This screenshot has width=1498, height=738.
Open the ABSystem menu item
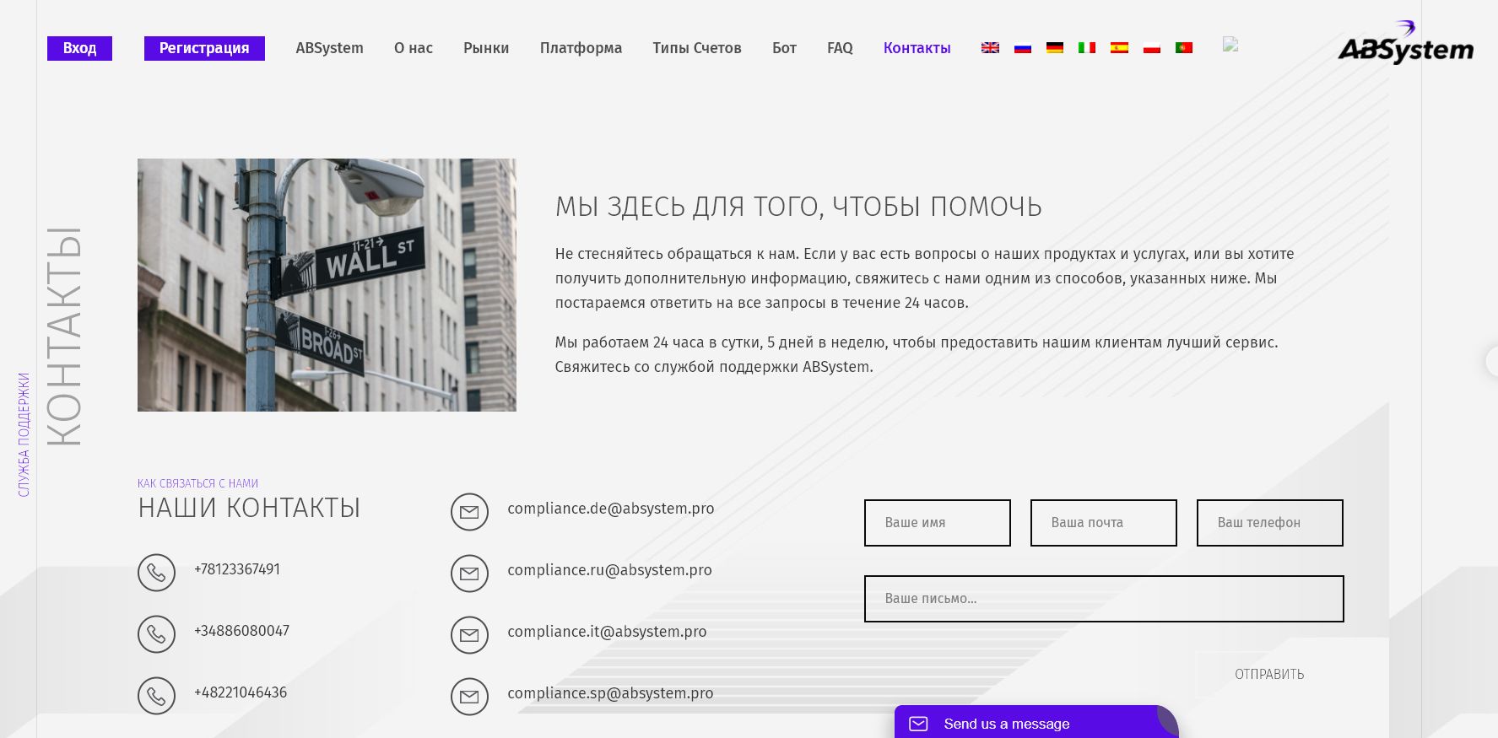[329, 48]
